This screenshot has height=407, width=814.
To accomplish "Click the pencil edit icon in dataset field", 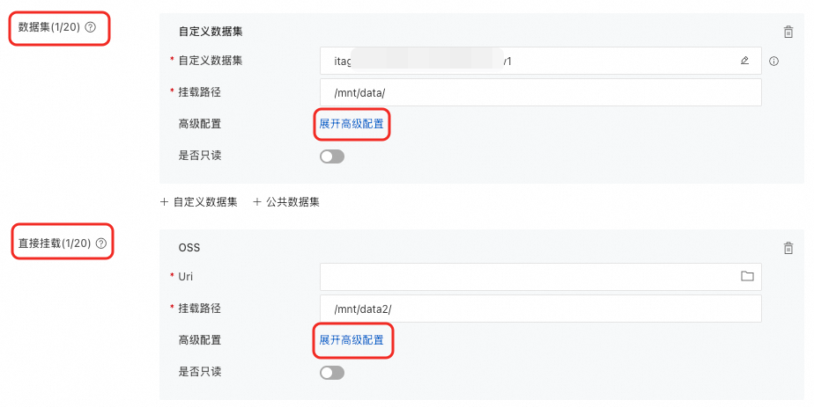I will coord(745,61).
